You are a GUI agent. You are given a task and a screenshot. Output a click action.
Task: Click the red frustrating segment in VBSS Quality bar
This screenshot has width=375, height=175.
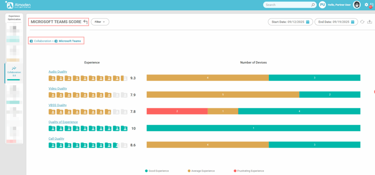(x=177, y=111)
